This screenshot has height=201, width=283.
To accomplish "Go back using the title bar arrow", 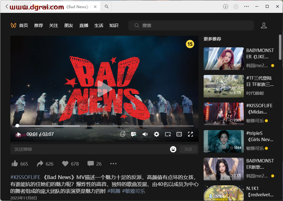I will pyautogui.click(x=7, y=7).
